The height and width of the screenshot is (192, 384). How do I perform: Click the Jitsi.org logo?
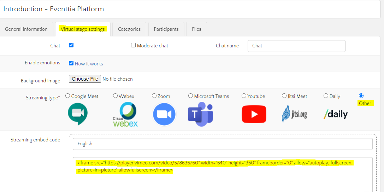point(294,114)
